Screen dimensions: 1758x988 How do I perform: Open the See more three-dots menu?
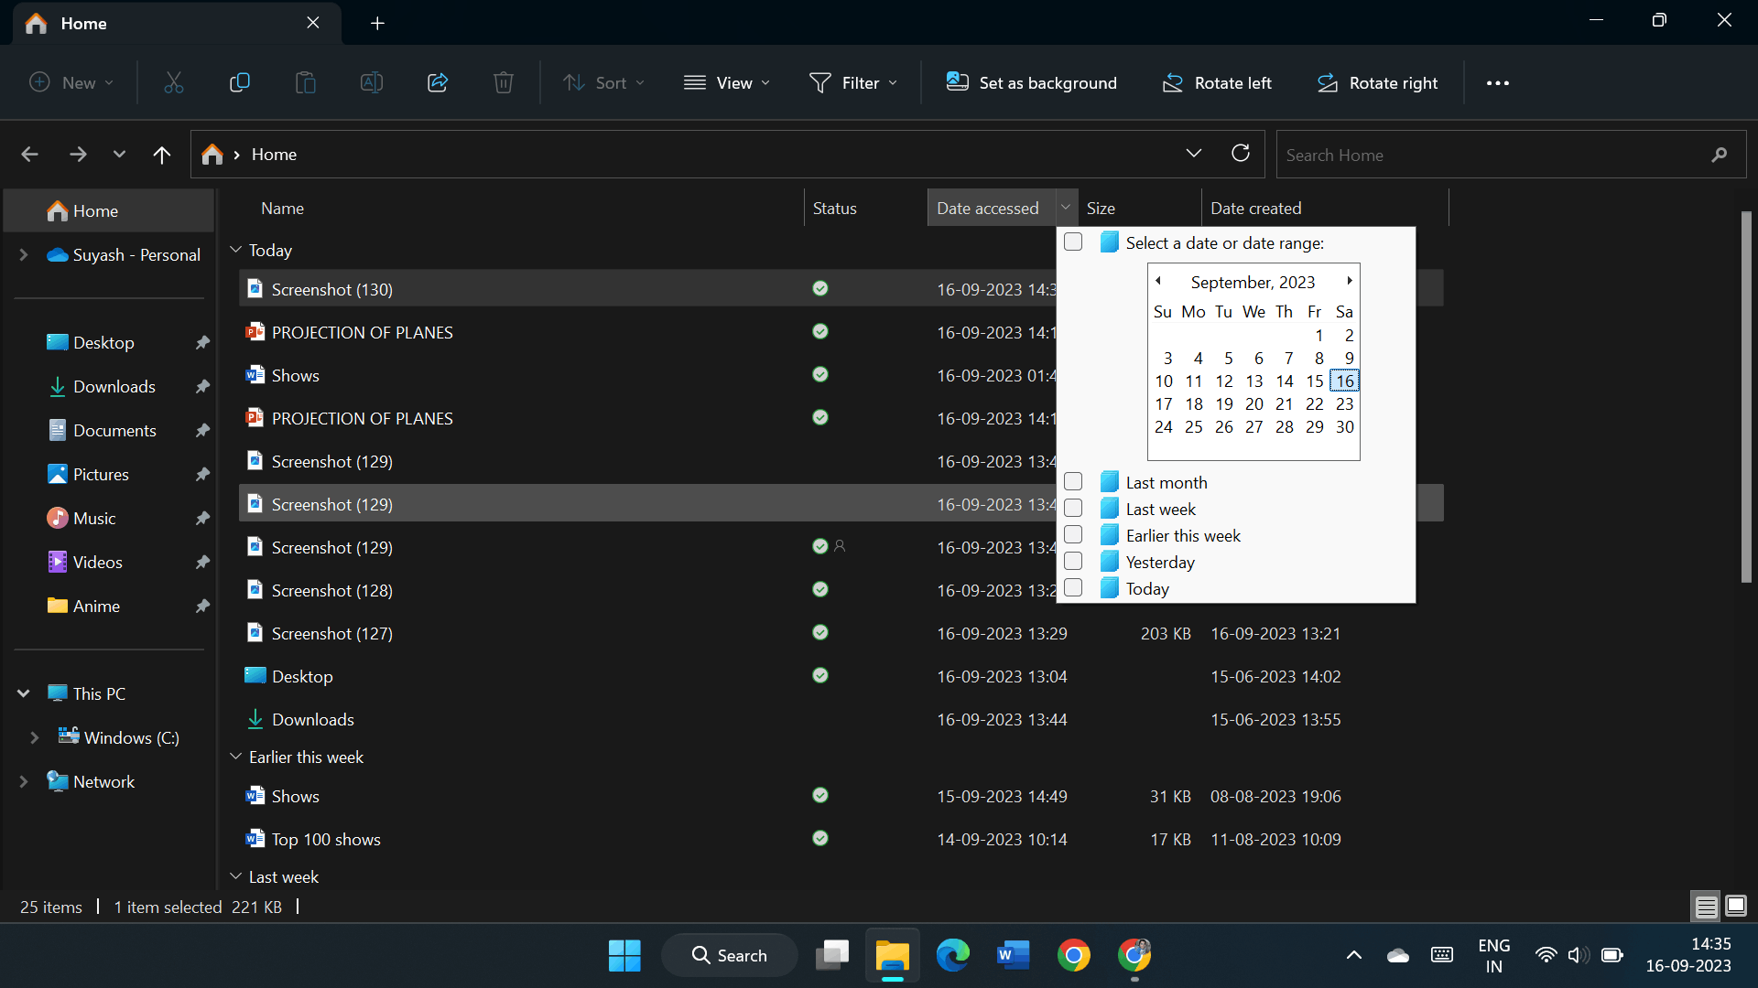tap(1498, 83)
